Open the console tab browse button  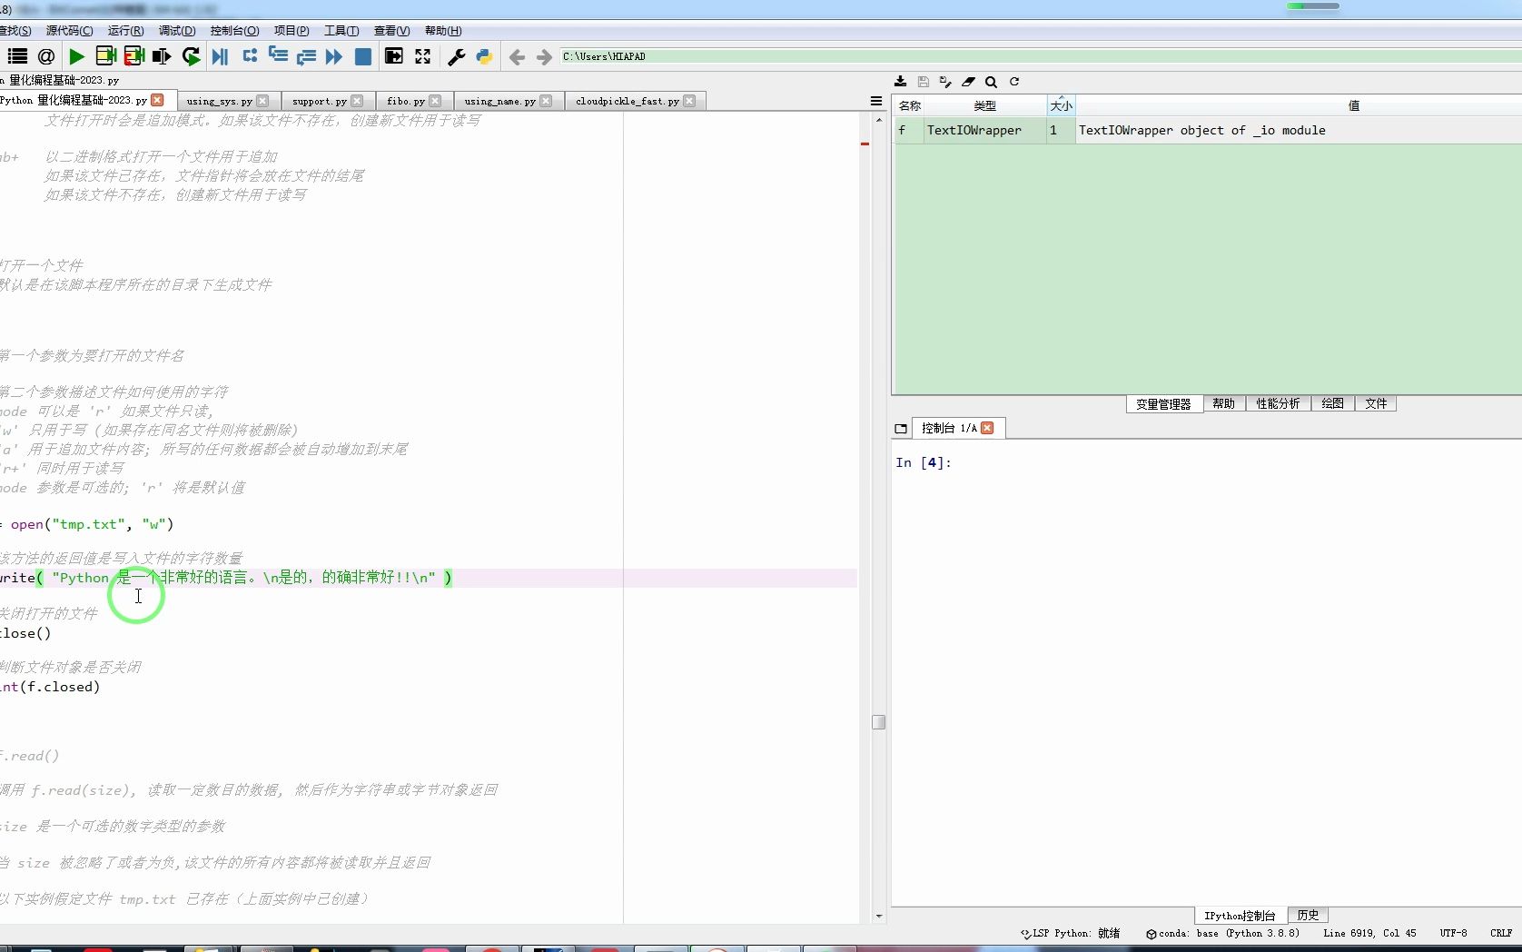pos(901,428)
